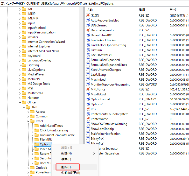Click the AddInLoadTimes folder icon
189x176 pixels.
point(37,126)
